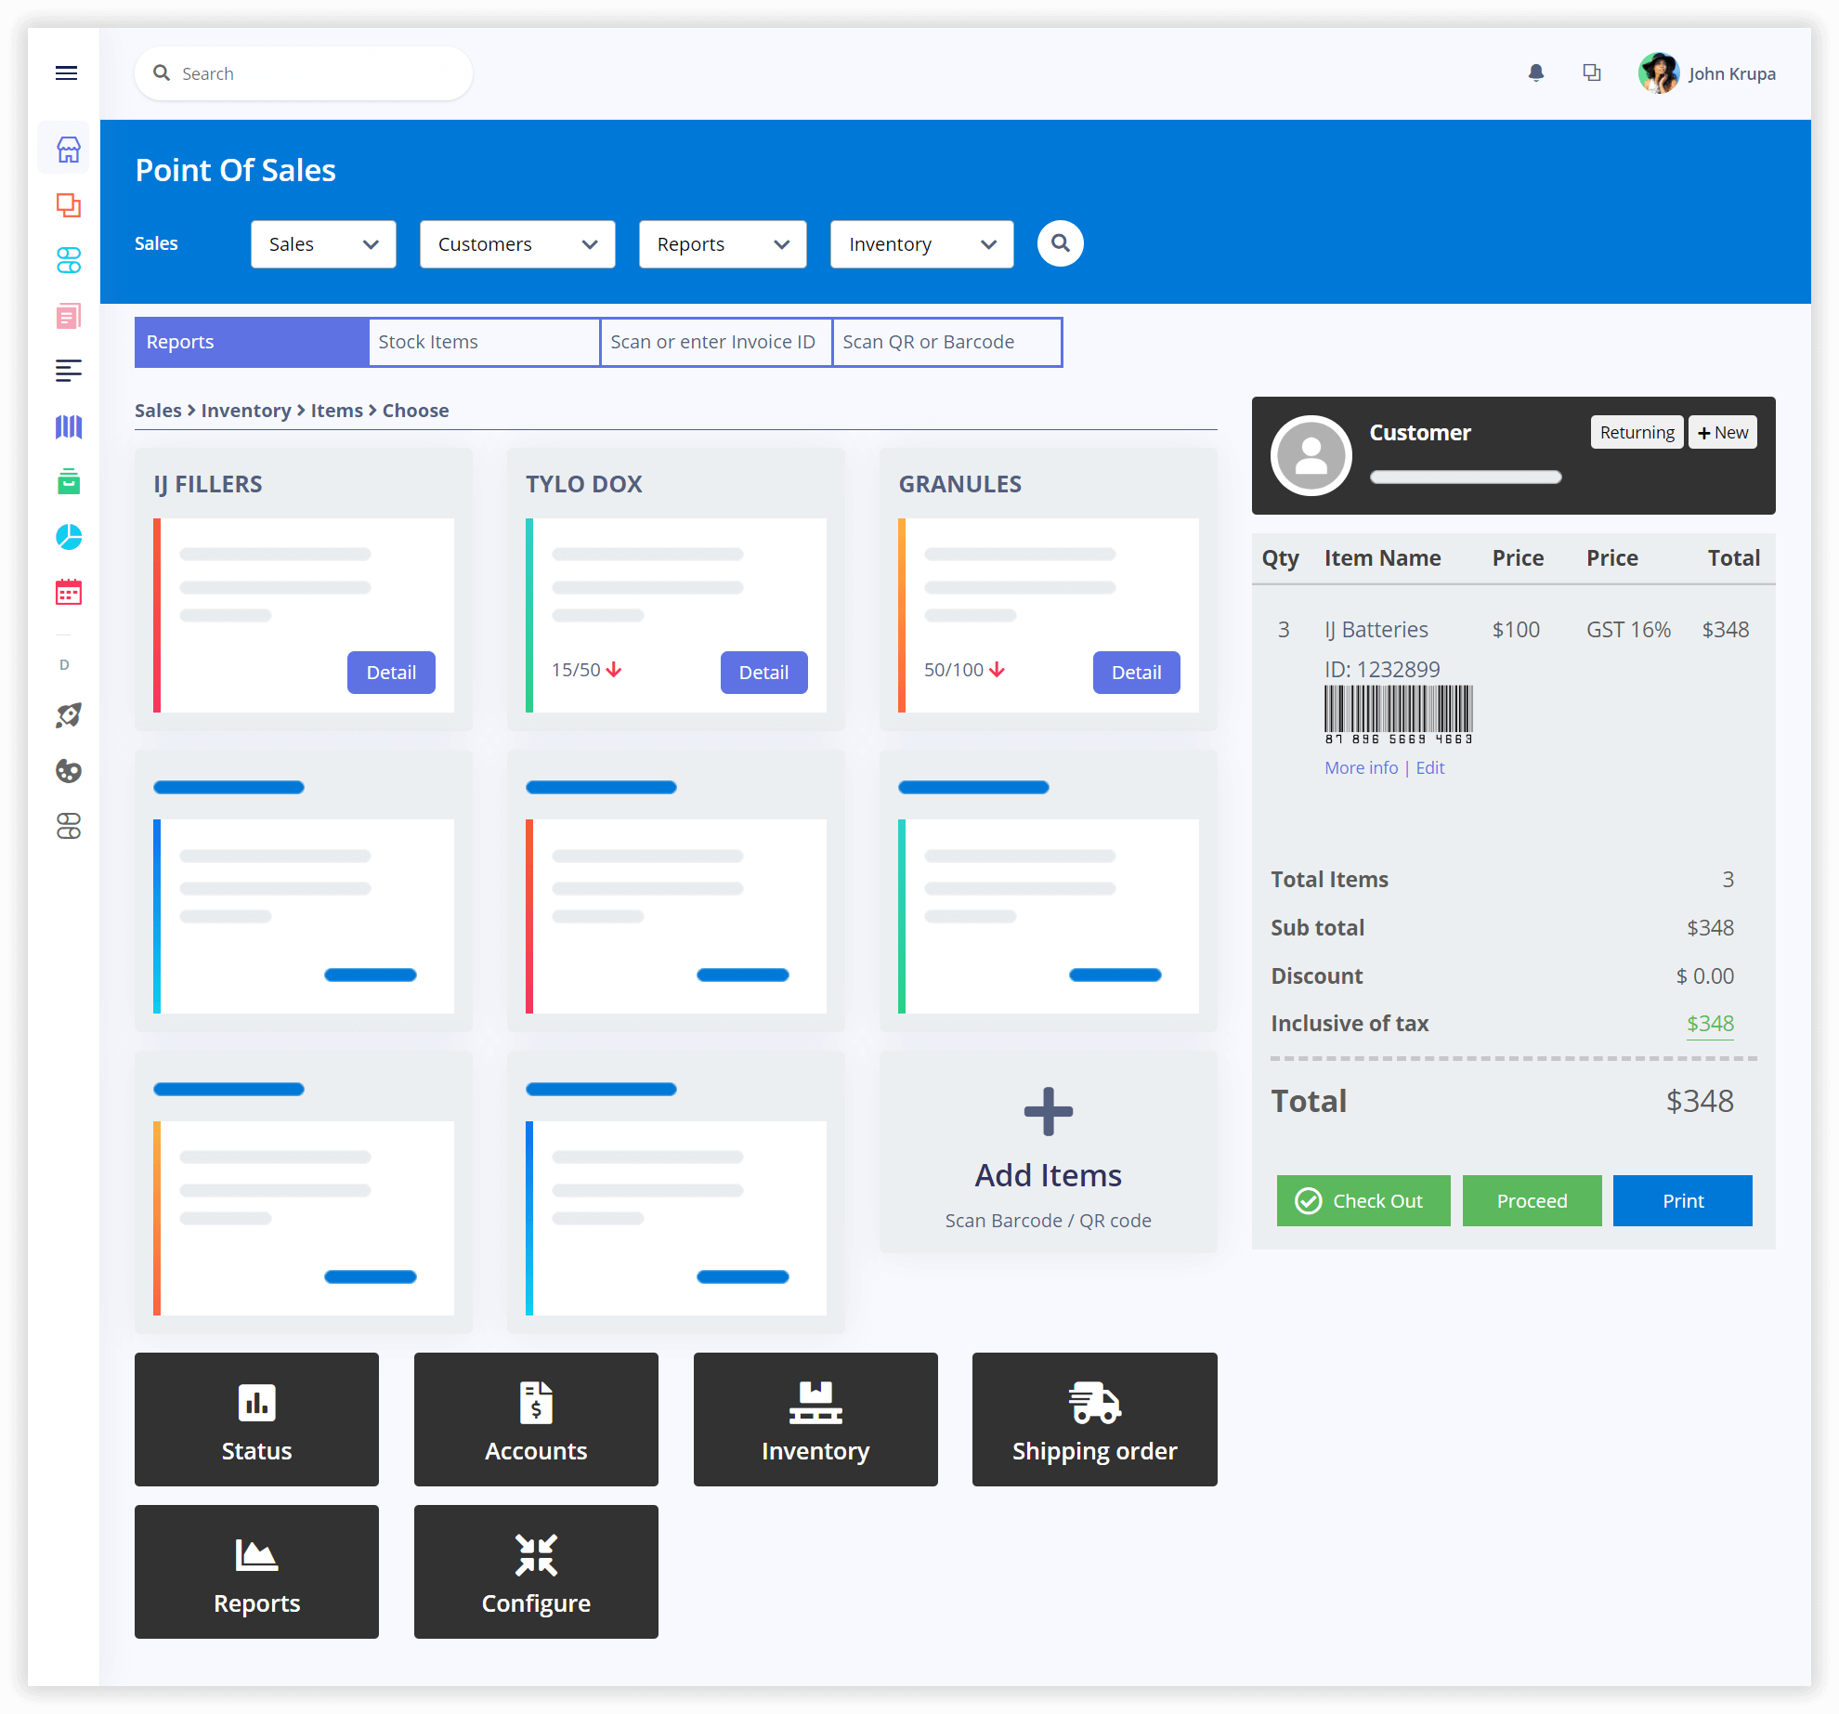
Task: Click Scan or enter Invoice ID field
Action: [x=713, y=340]
